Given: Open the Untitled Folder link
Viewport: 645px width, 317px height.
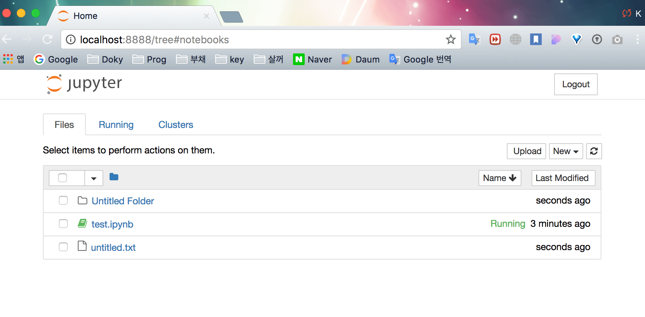Looking at the screenshot, I should [123, 201].
